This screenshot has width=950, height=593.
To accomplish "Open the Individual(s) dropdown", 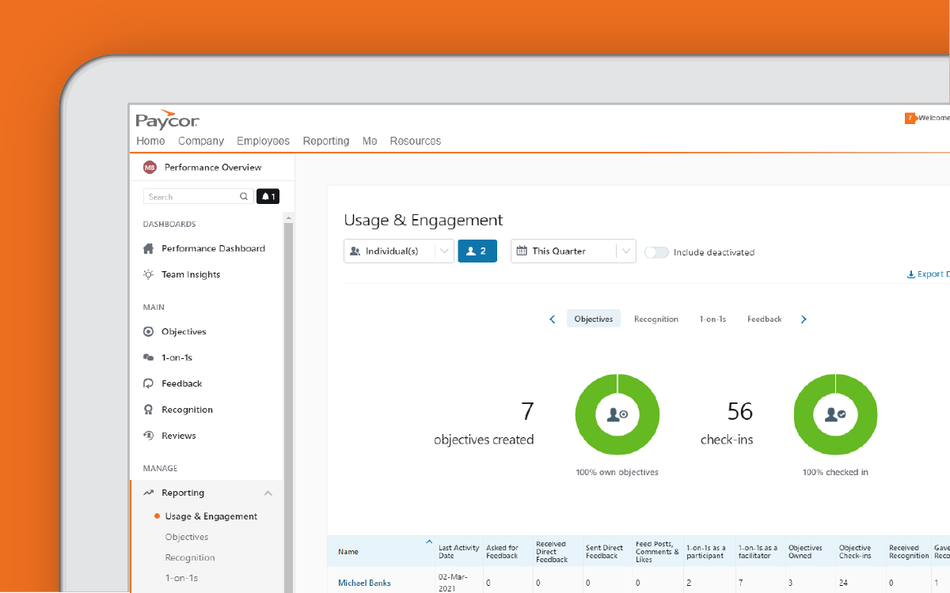I will 399,251.
